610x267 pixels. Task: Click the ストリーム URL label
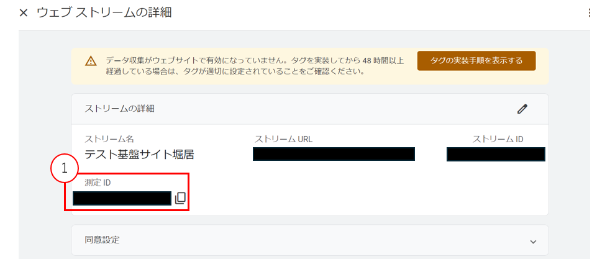(x=284, y=139)
